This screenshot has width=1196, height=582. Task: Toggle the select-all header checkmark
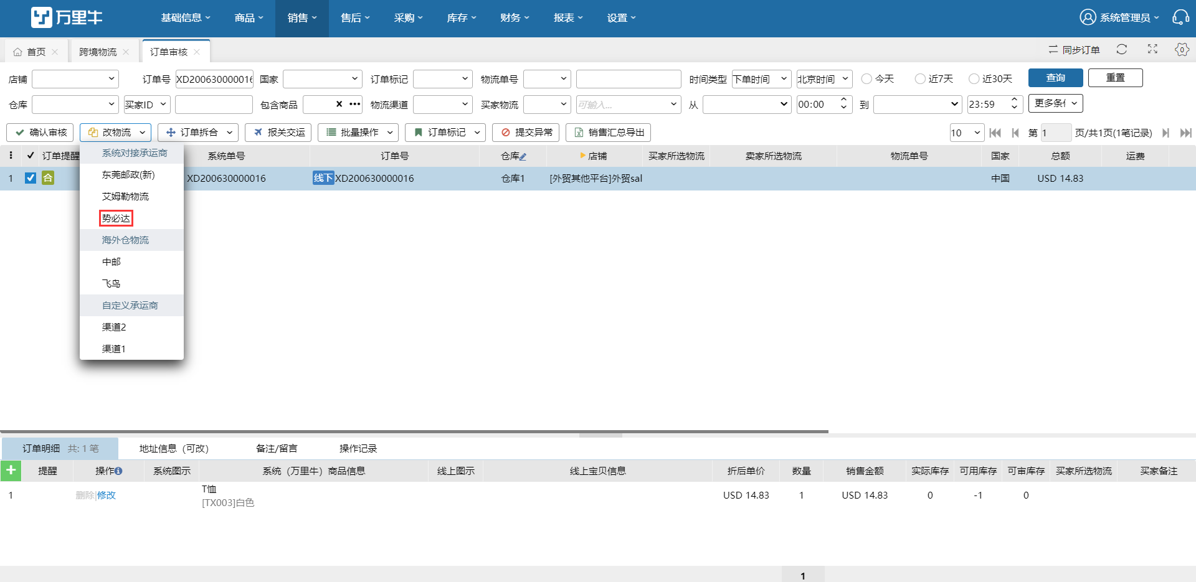[31, 156]
